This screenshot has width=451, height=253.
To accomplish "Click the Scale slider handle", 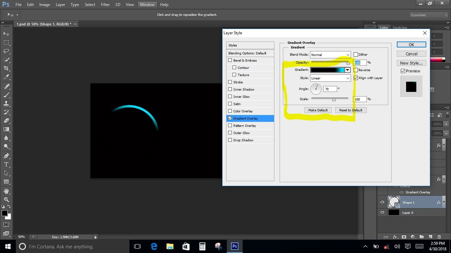I will coord(334,99).
